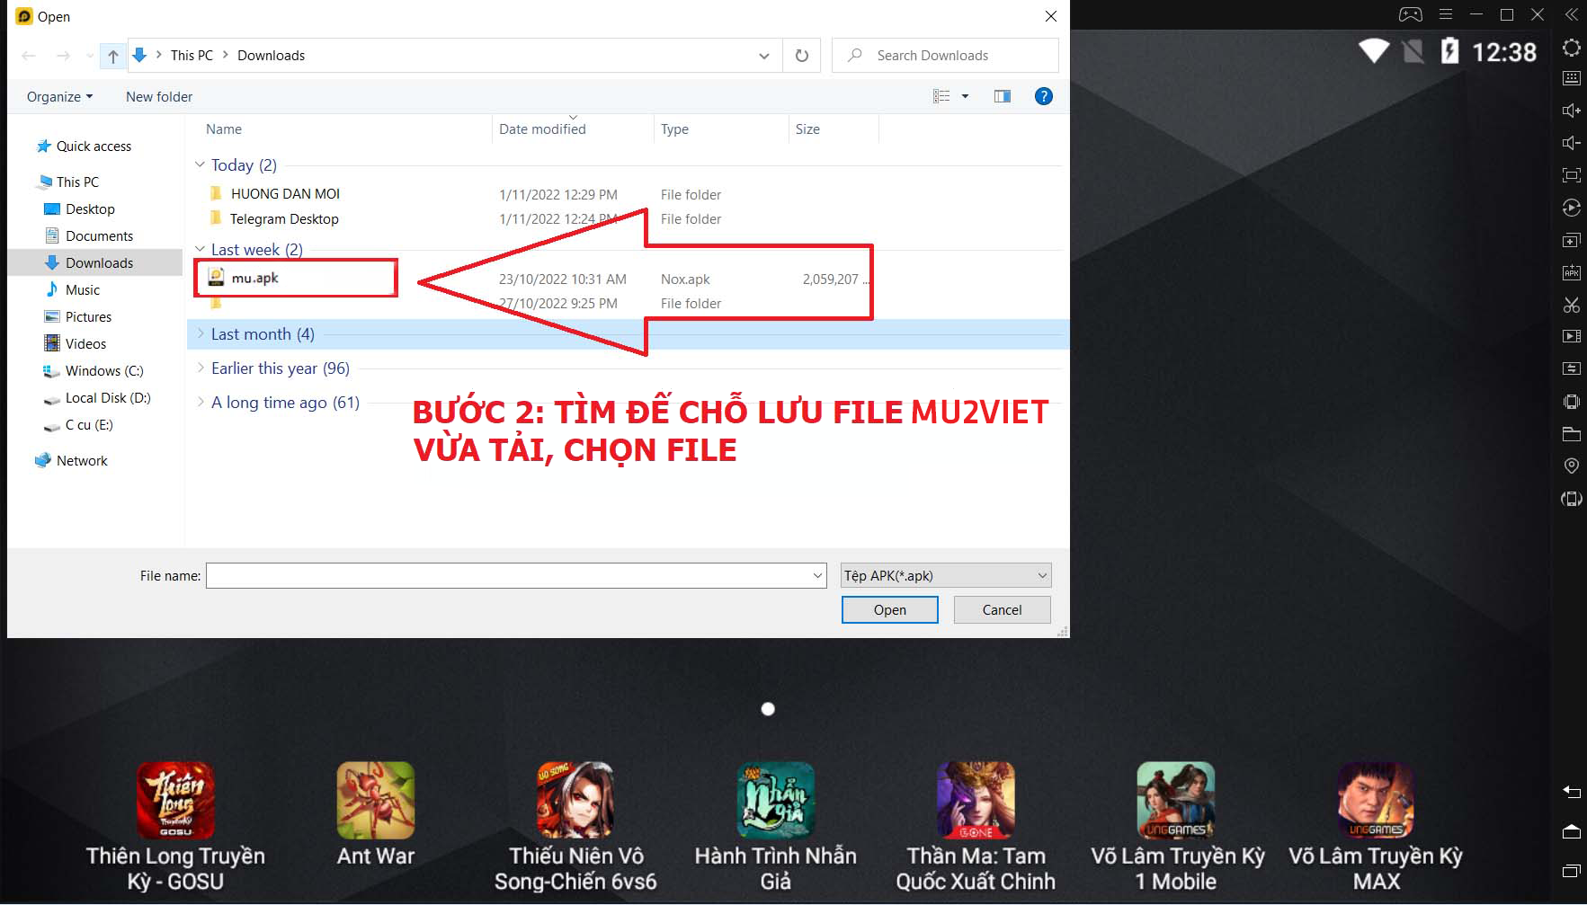
Task: Click the New folder button
Action: click(x=159, y=97)
